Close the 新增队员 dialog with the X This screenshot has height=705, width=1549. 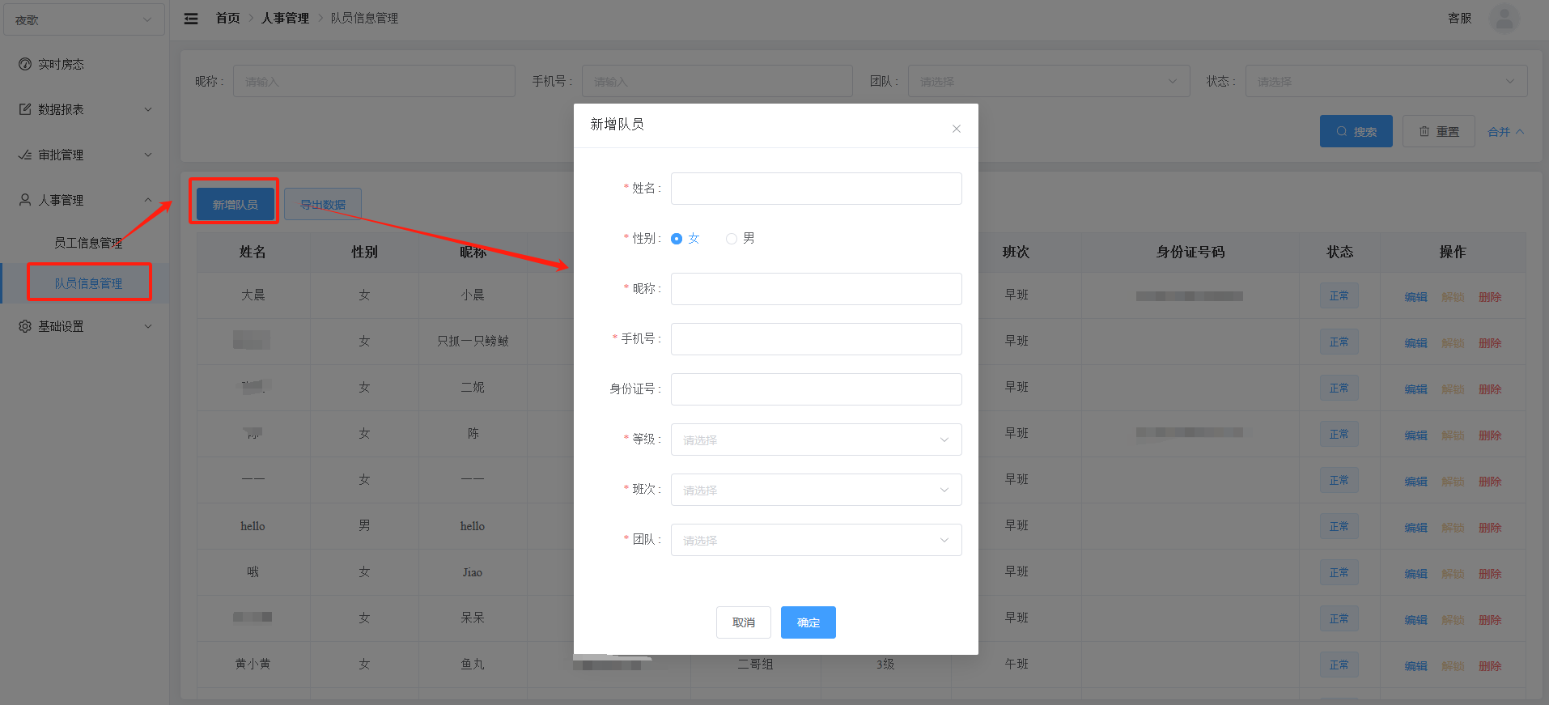point(956,129)
